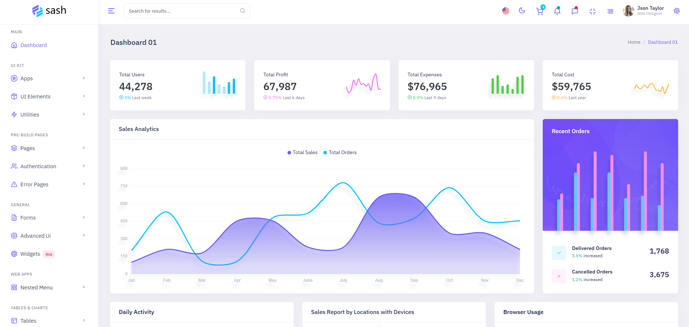Click the Tables layout icon
The image size is (689, 327).
[x=14, y=321]
